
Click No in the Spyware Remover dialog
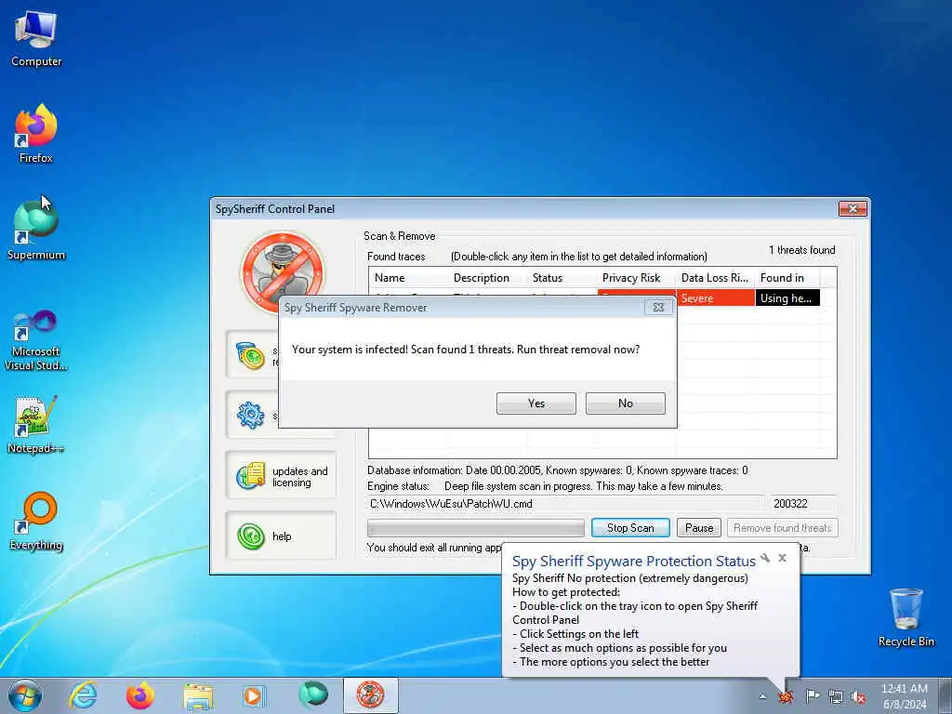tap(626, 403)
